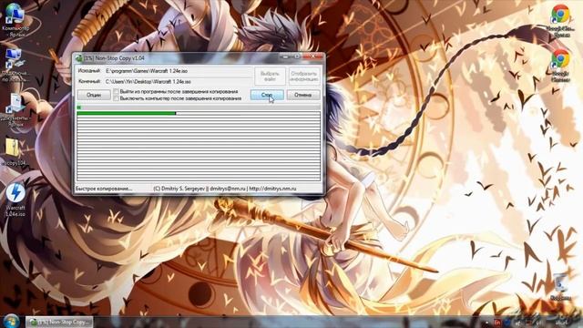Click the disabled Выбрать файл button
583x328 pixels.
[x=270, y=77]
